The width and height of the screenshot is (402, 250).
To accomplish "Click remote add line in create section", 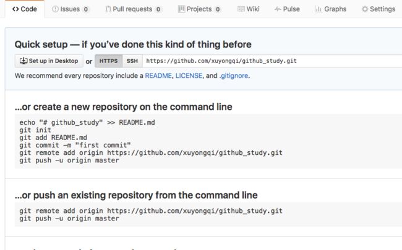I will 151,152.
